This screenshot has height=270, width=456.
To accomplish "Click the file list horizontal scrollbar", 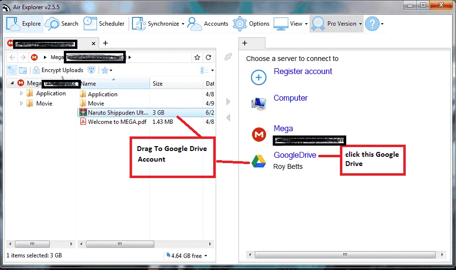I will coord(120,244).
